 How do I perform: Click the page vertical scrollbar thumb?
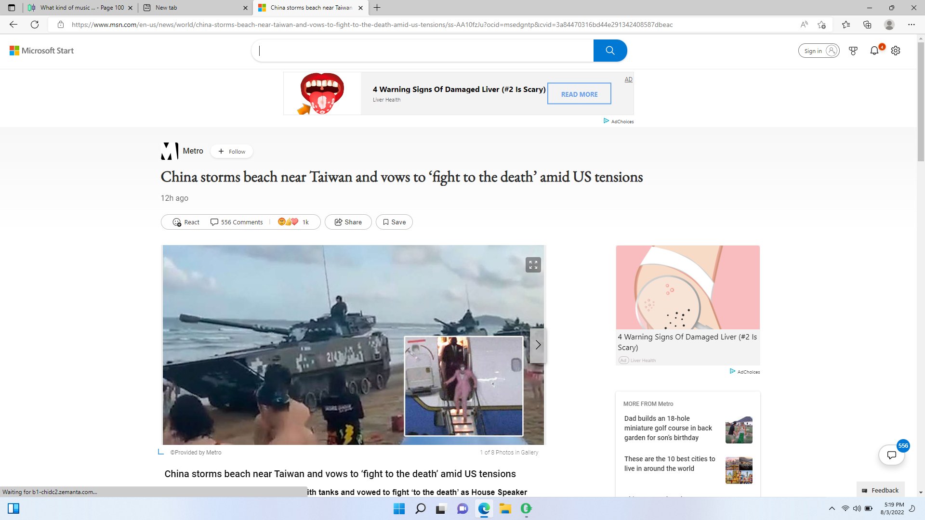(x=921, y=101)
